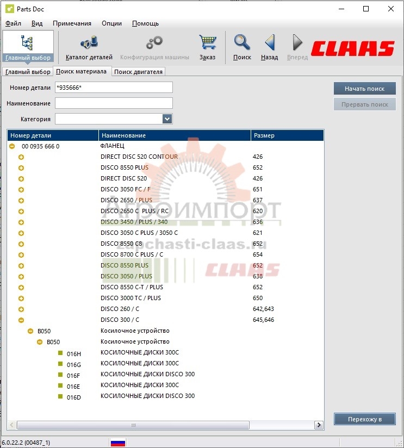Click the Перехожу в button
Image resolution: width=404 pixels, height=448 pixels.
364,419
